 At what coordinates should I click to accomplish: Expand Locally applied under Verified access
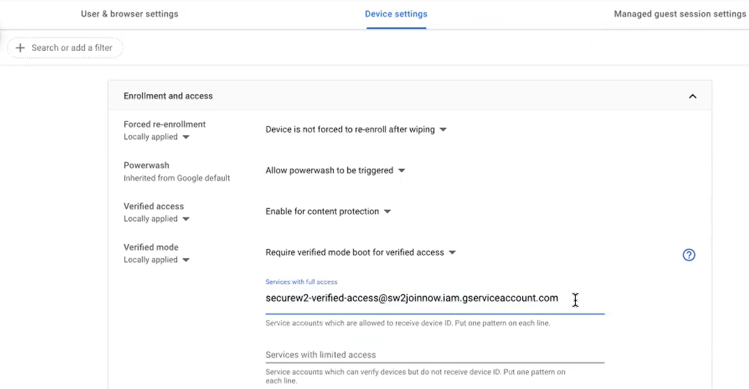(156, 219)
